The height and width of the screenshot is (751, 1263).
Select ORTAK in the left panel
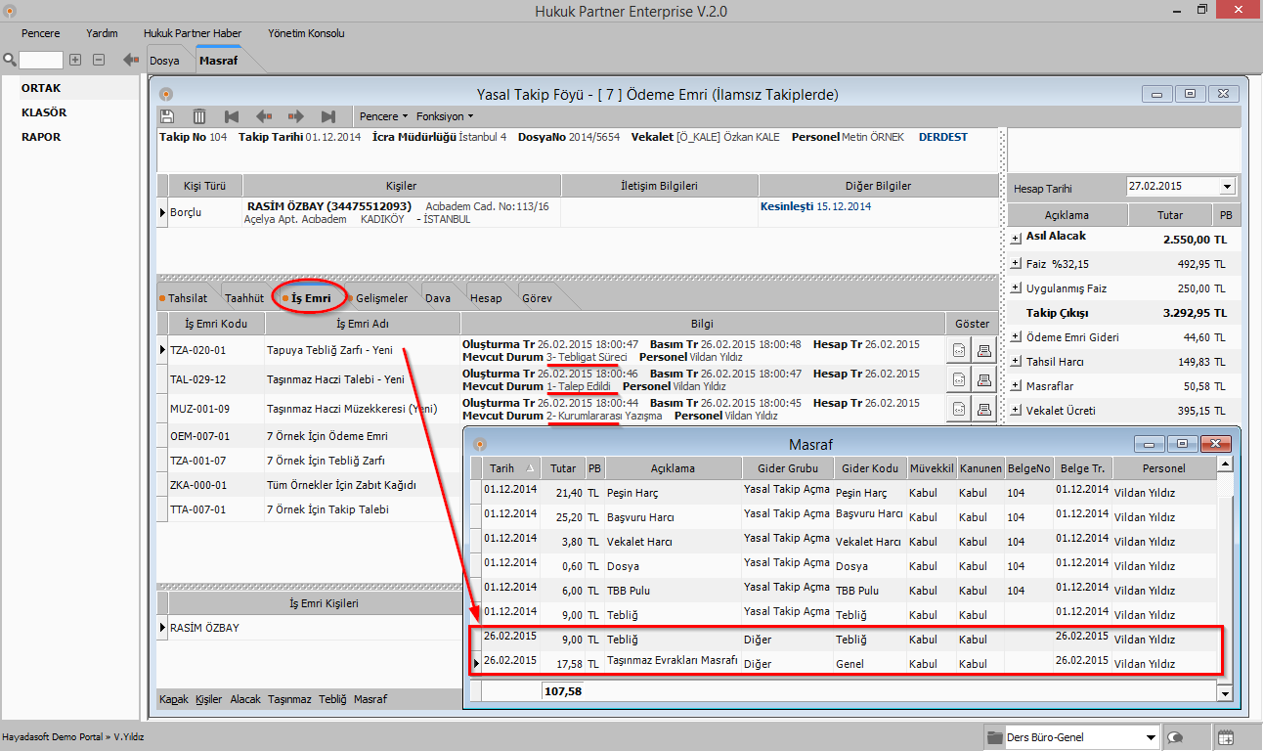pyautogui.click(x=41, y=88)
